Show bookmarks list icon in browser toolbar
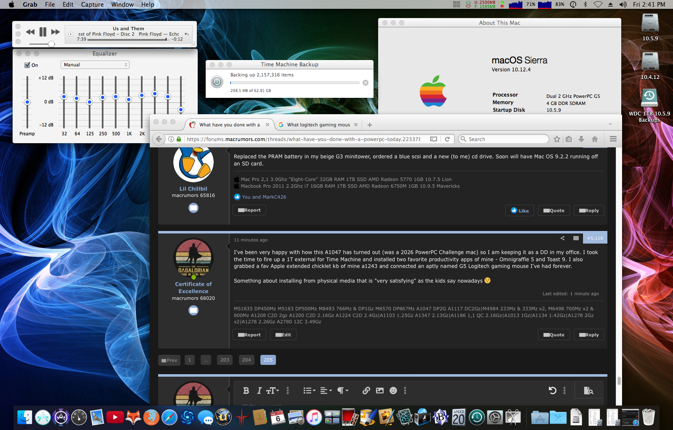 coord(569,139)
